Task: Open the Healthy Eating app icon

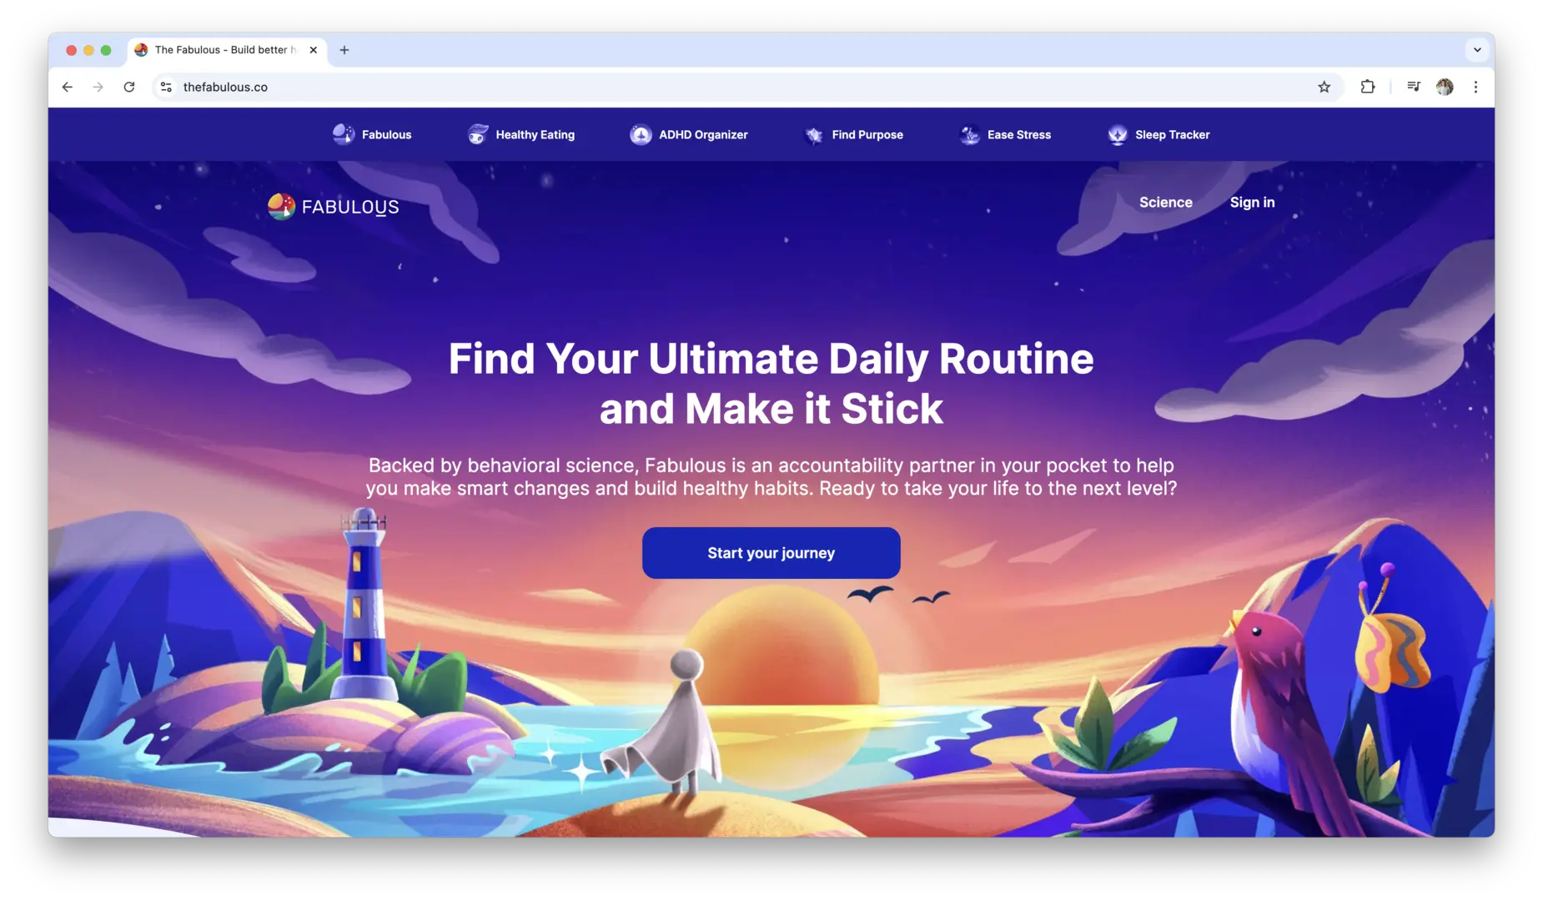Action: [477, 134]
